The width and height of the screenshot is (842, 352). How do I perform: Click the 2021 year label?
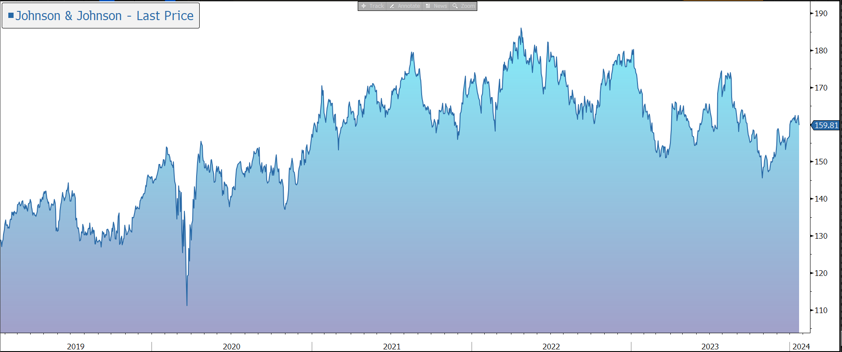tap(392, 347)
